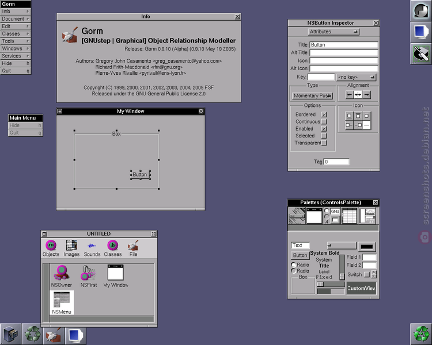The height and width of the screenshot is (345, 432).
Task: Click the horizontal slider in palette
Action: point(331,284)
